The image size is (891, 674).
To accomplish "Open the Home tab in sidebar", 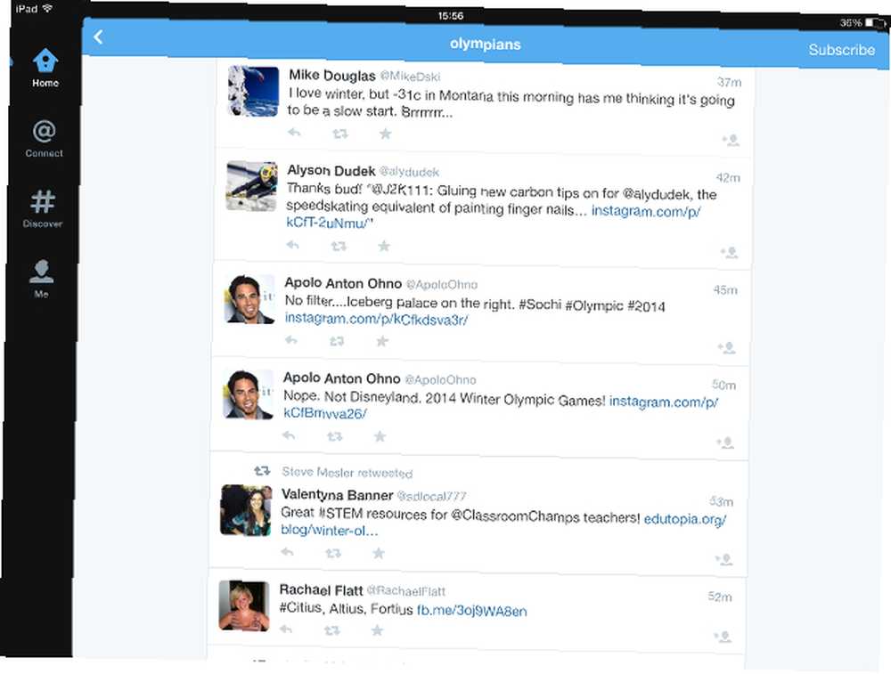I will (x=45, y=68).
